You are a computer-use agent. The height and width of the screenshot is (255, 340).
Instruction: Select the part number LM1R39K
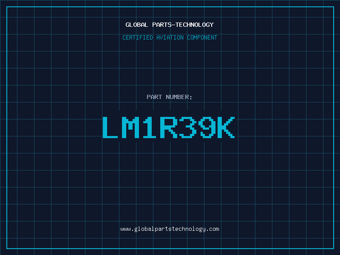point(169,127)
